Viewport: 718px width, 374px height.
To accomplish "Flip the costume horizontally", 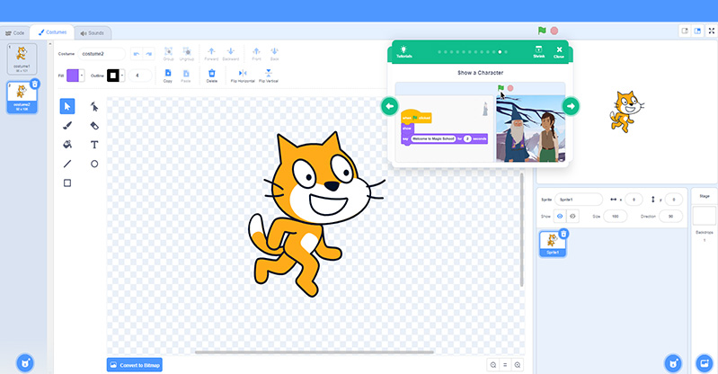I will click(x=243, y=76).
